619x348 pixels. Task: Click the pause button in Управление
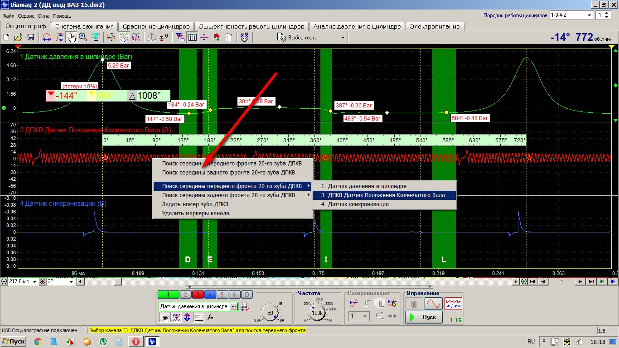414,304
